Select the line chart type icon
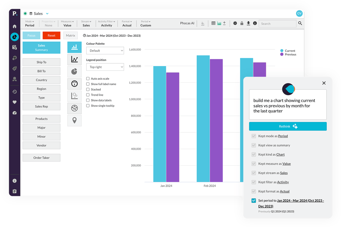The image size is (341, 227). click(75, 59)
